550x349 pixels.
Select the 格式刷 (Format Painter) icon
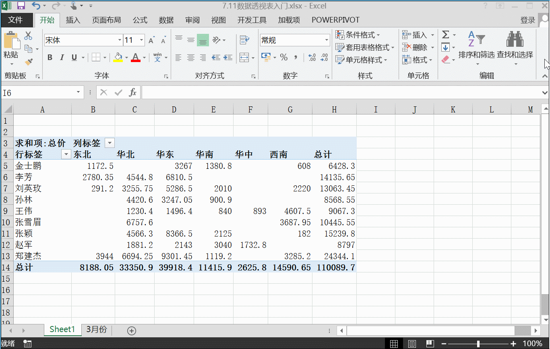[x=28, y=61]
